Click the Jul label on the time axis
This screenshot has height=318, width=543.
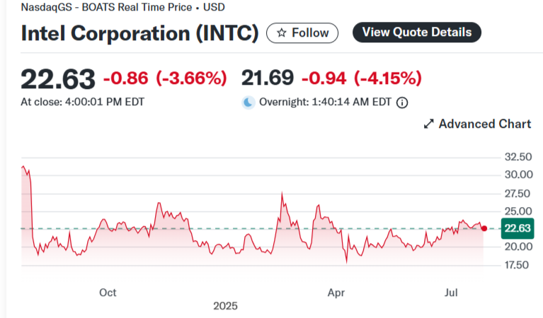[x=450, y=292]
